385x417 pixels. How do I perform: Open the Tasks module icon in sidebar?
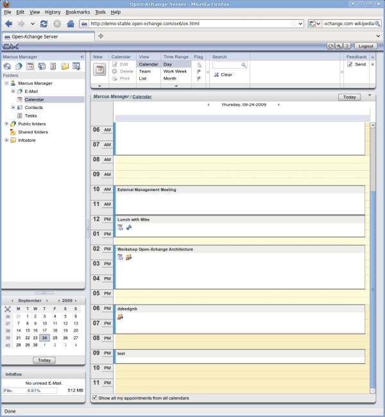(x=53, y=66)
